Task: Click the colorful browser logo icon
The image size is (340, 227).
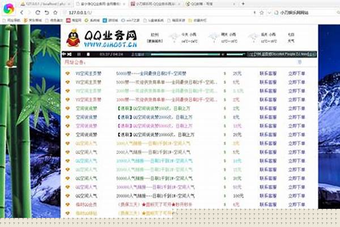Action: coord(8,9)
